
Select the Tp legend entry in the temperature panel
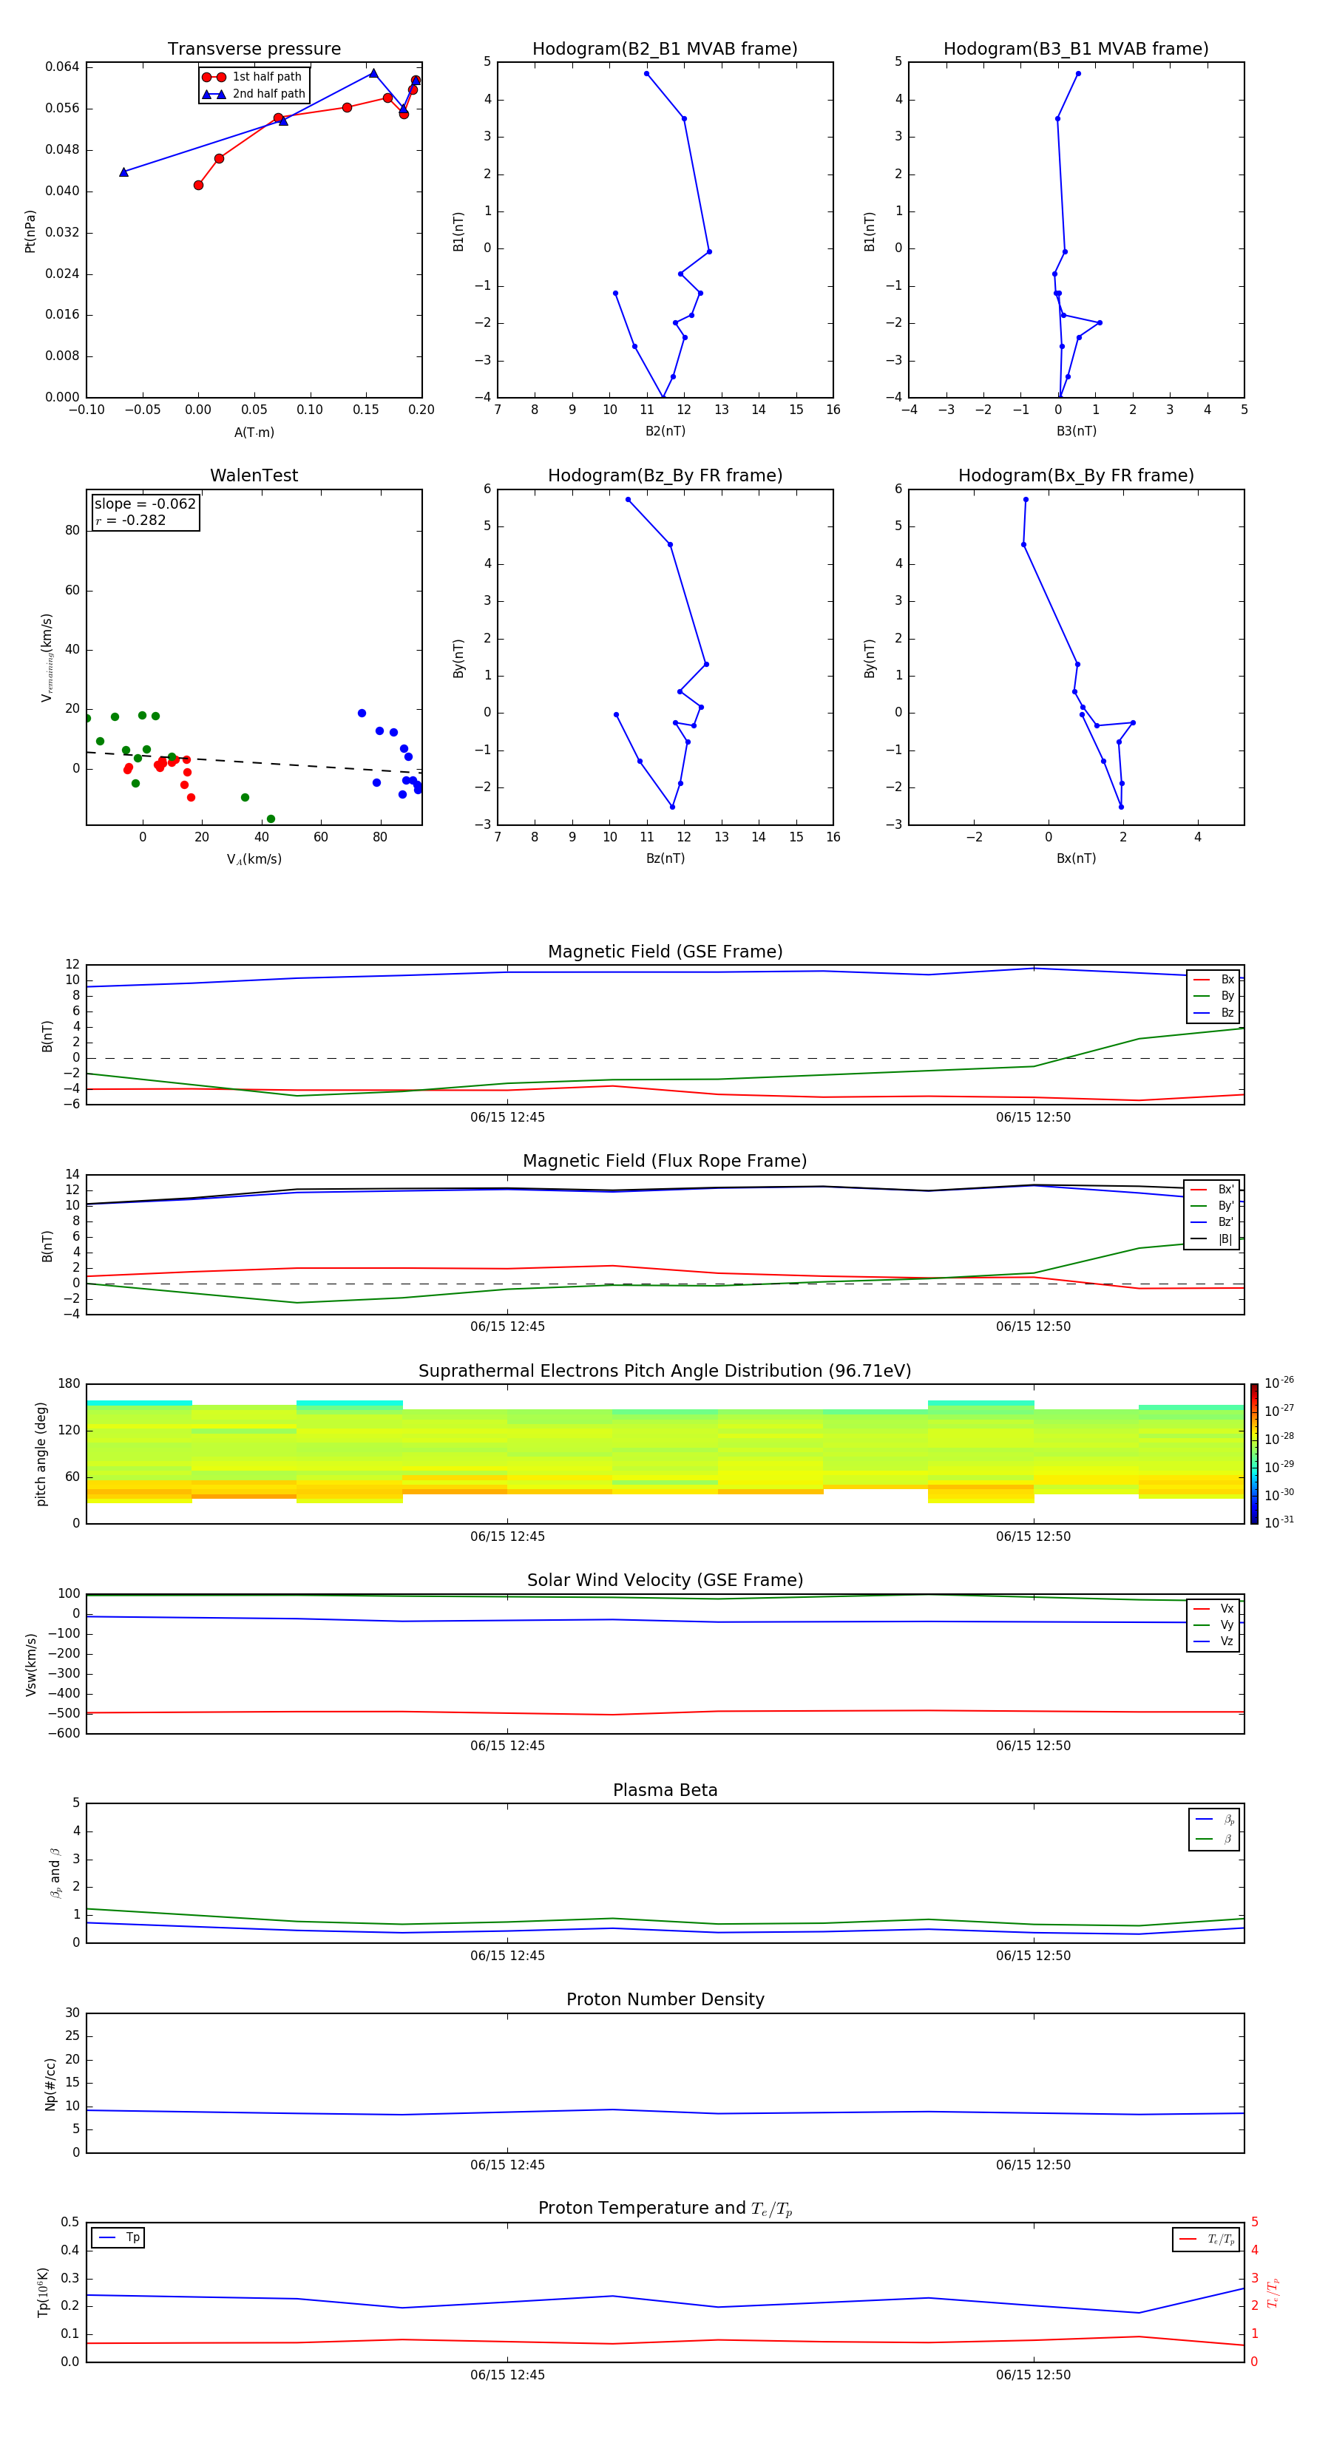point(118,2237)
